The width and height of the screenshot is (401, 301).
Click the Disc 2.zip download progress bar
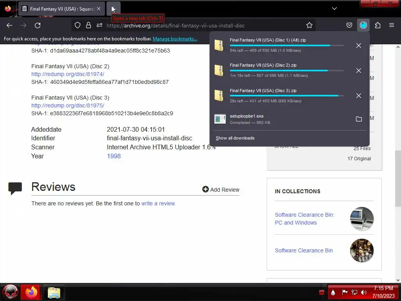tap(287, 71)
